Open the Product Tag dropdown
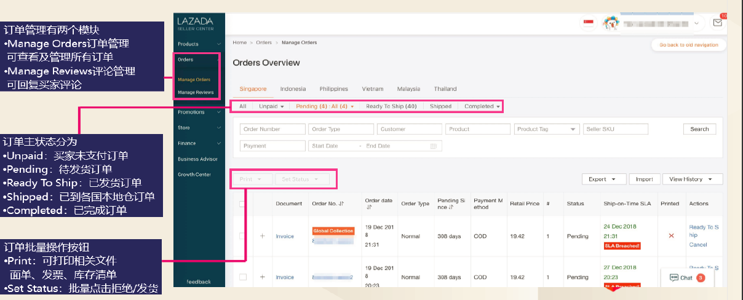Viewport: 743px width, 300px height. (x=547, y=129)
